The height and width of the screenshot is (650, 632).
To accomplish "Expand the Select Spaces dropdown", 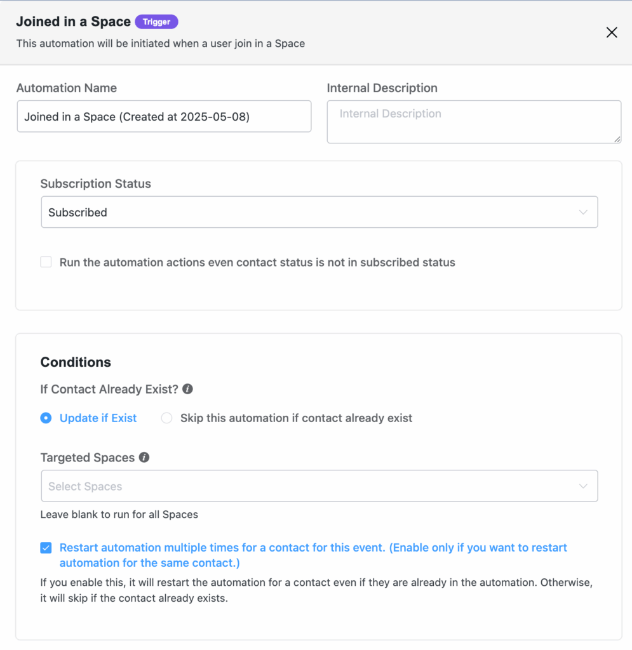I will pos(311,486).
